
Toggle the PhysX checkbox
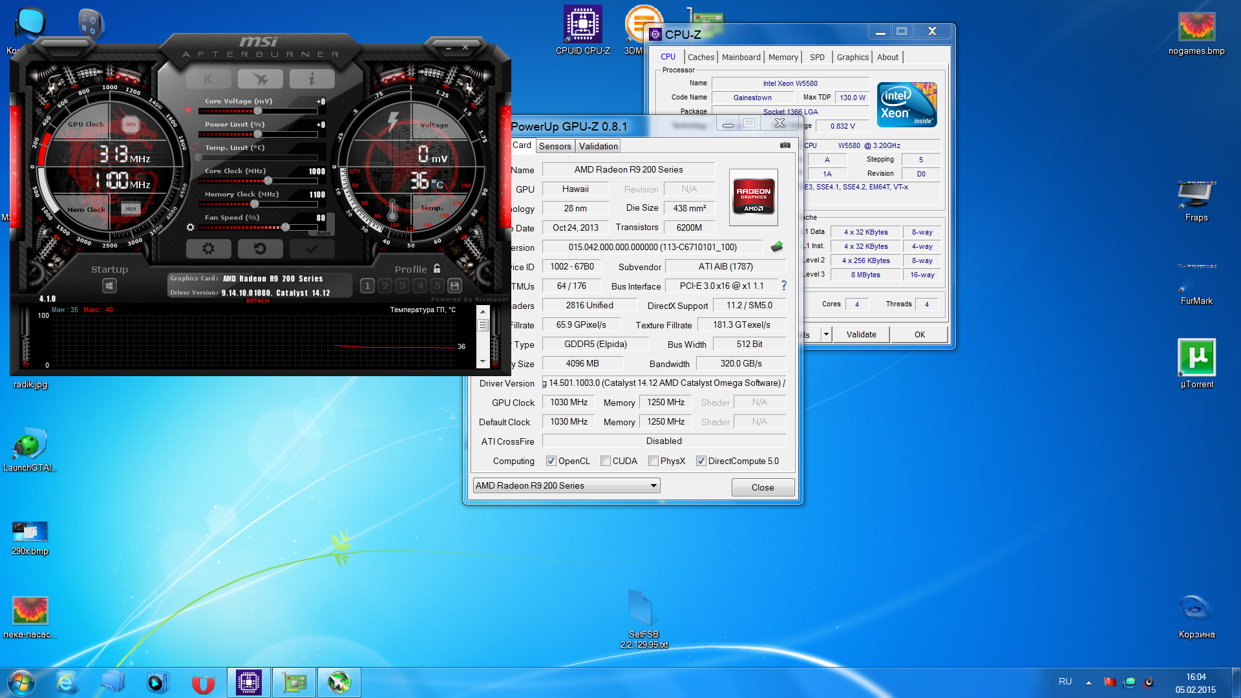[653, 461]
